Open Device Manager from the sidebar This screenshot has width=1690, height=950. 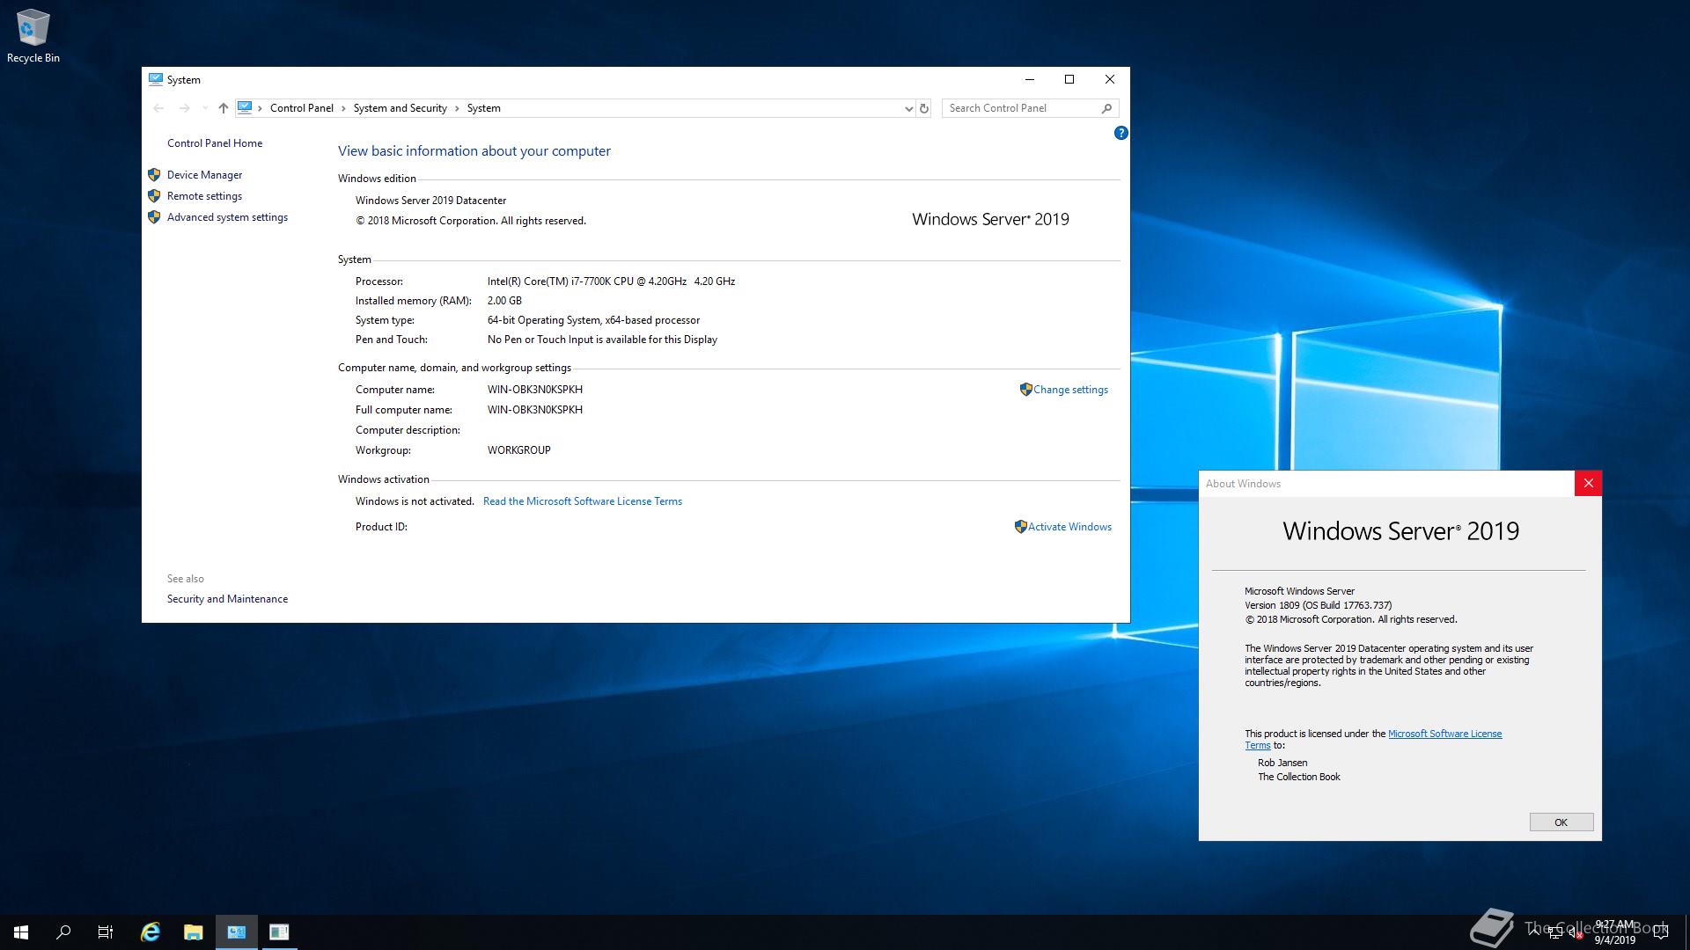(x=204, y=174)
